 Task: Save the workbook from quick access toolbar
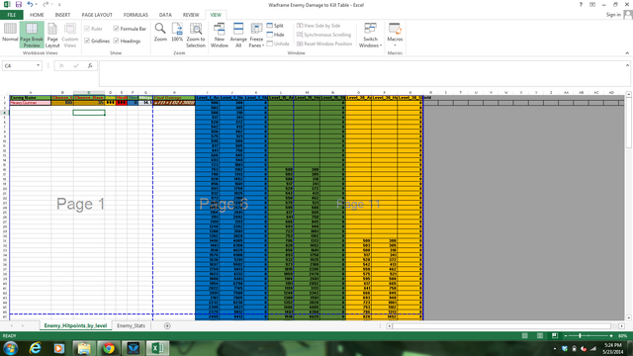(19, 4)
